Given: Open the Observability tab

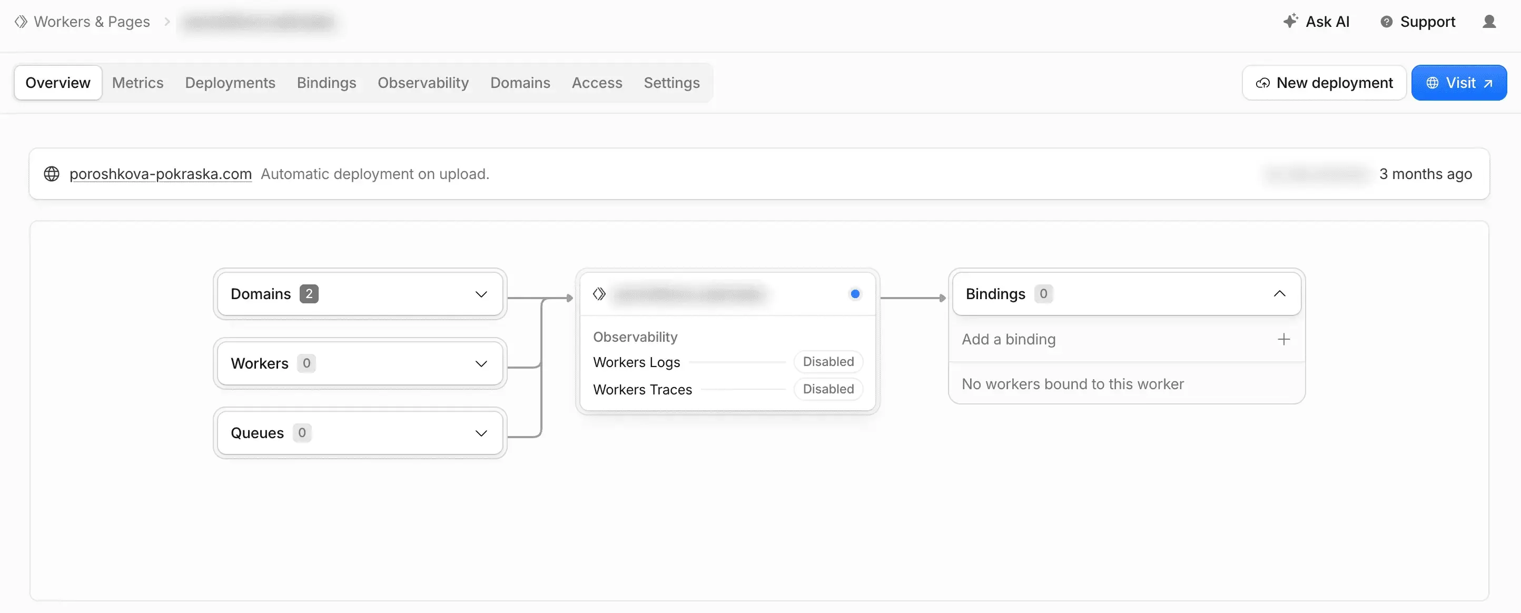Looking at the screenshot, I should pyautogui.click(x=423, y=83).
